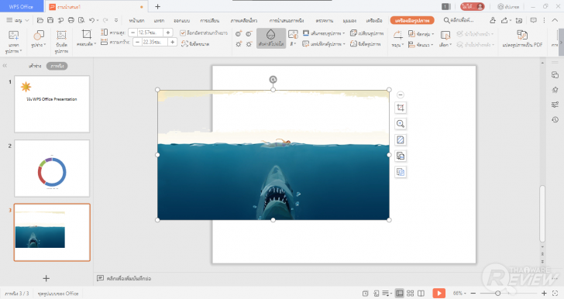Switch the left panel to slides view
Screen dimensions: 564x299
tap(57, 66)
